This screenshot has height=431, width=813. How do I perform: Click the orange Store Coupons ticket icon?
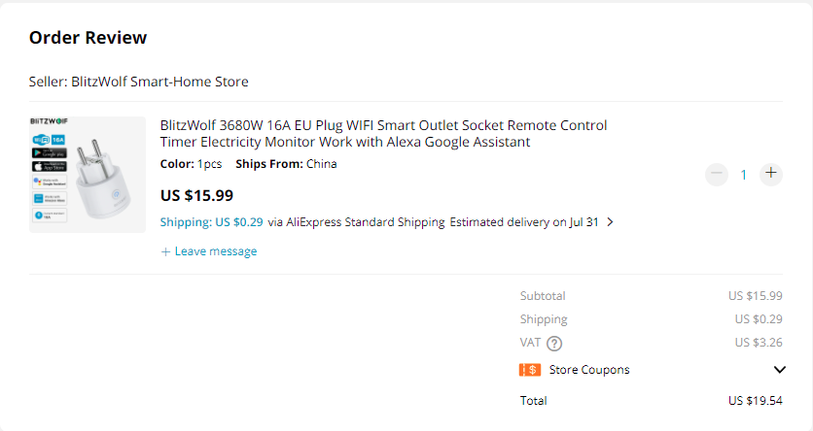[x=530, y=370]
